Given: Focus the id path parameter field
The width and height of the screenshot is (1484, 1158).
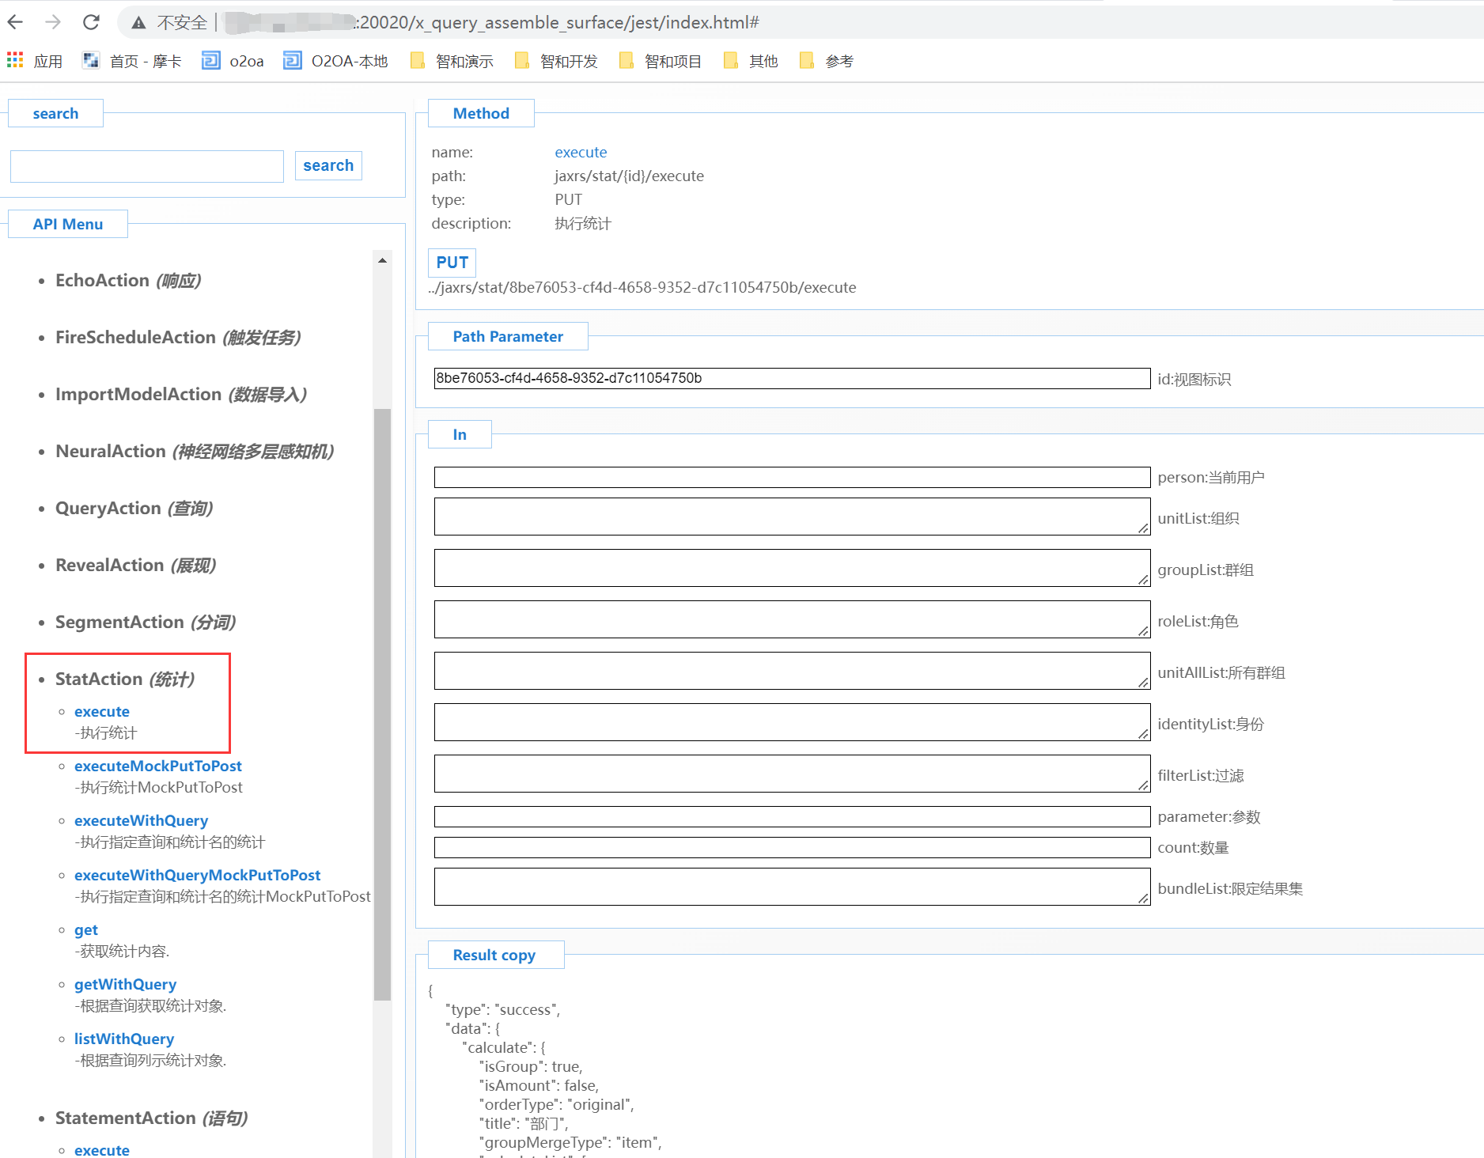Looking at the screenshot, I should click(791, 378).
